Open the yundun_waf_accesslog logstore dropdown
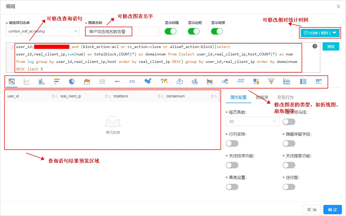Viewport: 346px width, 216px height. 43,31
